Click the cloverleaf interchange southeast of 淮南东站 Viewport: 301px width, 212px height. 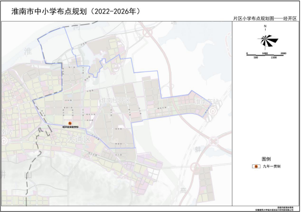[x=213, y=142]
